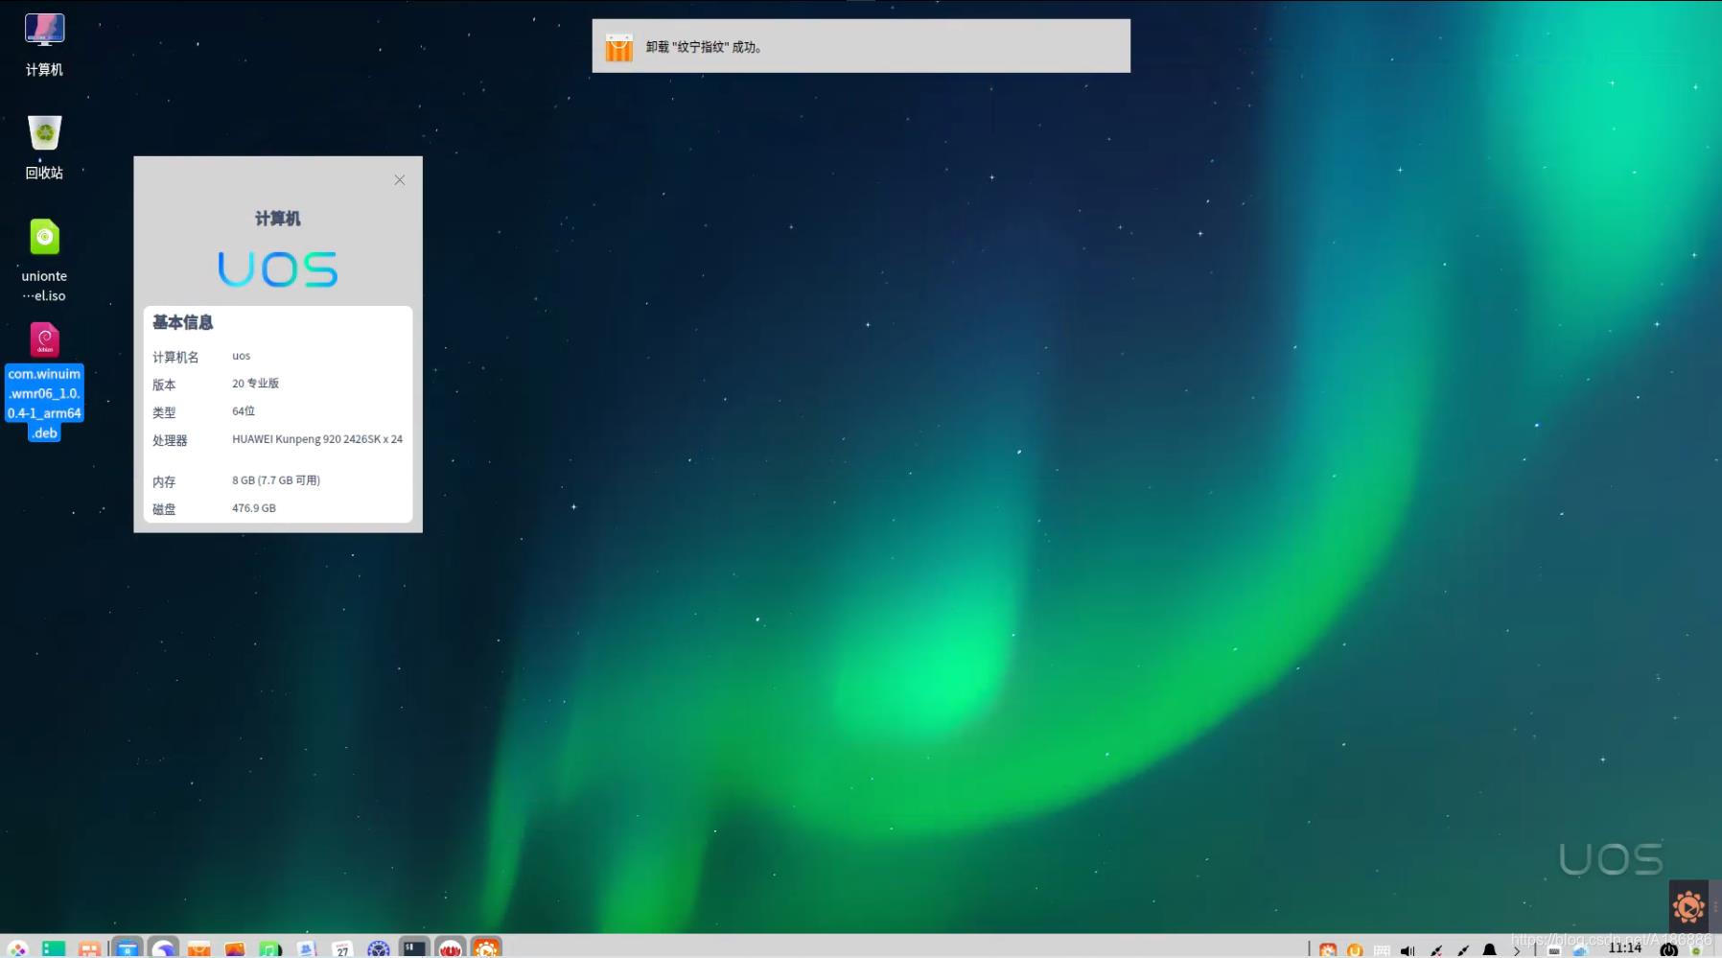Open the launcher in the dock
Screen dimensions: 1722x958
18,948
